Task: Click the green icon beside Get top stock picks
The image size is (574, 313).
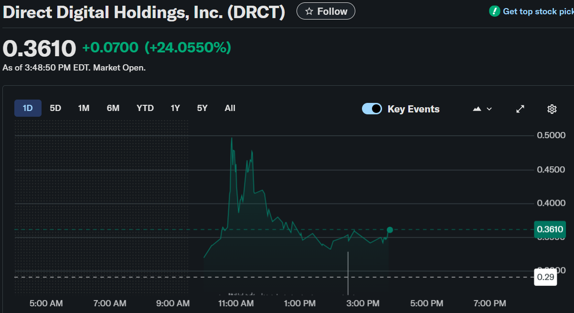Action: coord(495,11)
